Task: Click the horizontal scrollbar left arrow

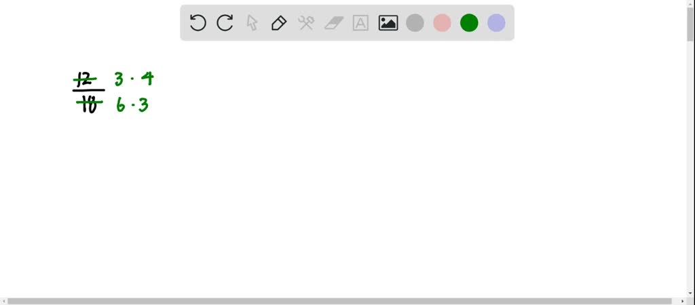Action: point(3,301)
